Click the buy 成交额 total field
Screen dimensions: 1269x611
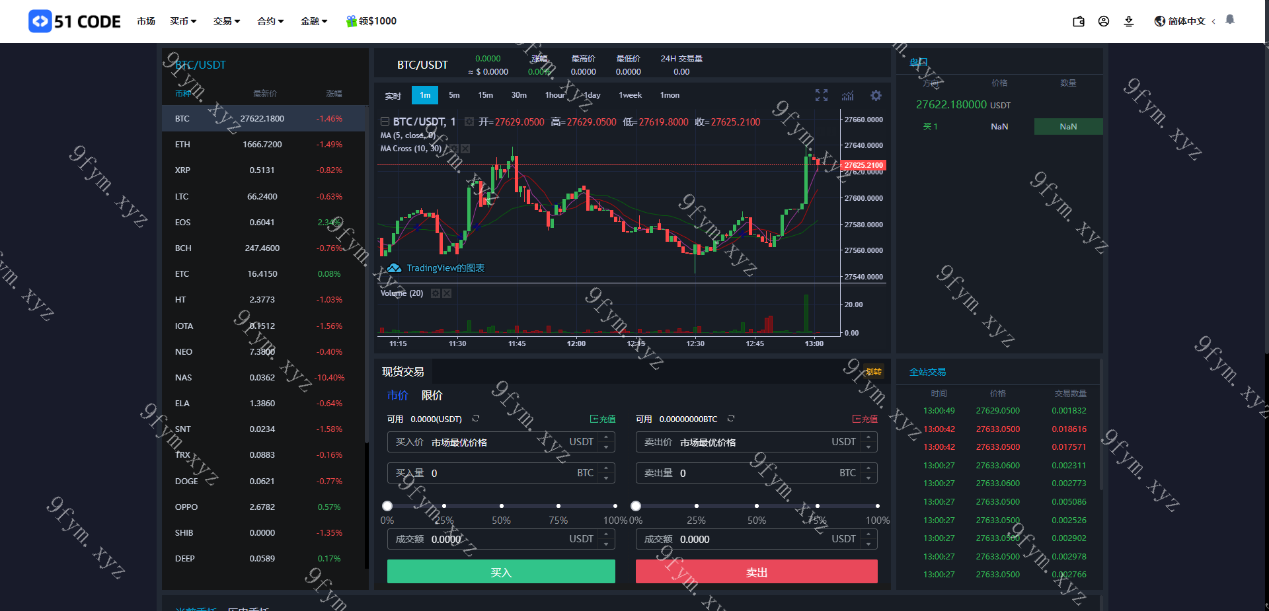[x=501, y=539]
